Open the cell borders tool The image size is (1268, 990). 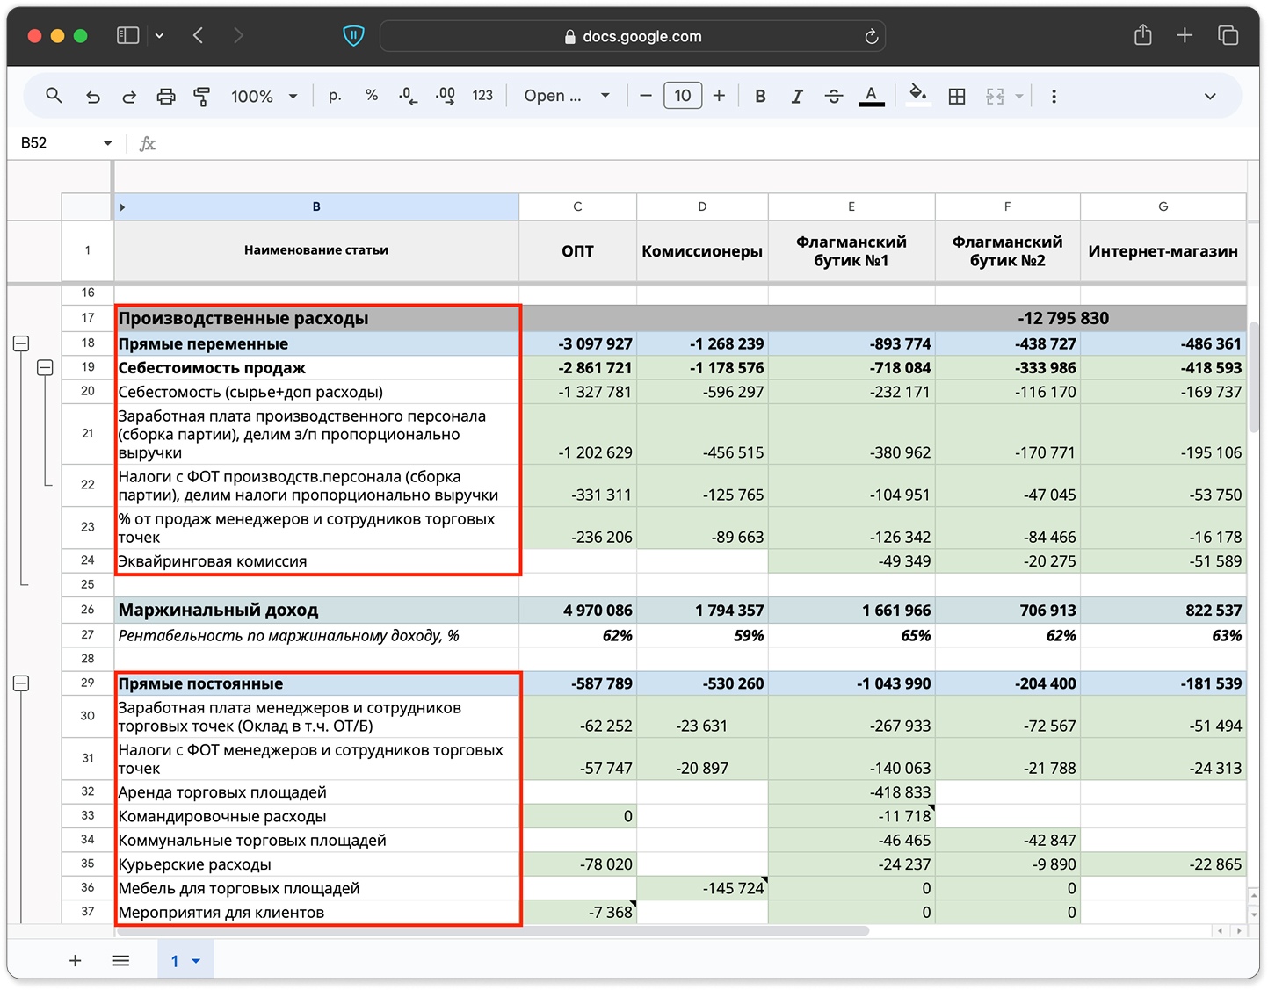[x=957, y=97]
